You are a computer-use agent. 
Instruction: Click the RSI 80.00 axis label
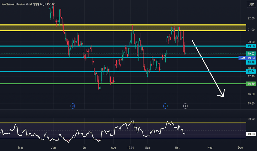(x=251, y=119)
